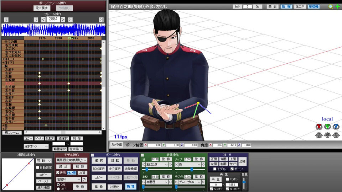
Task: Jump to the first frame
Action: (6, 20)
